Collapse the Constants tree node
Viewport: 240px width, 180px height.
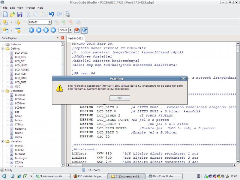[3, 91]
